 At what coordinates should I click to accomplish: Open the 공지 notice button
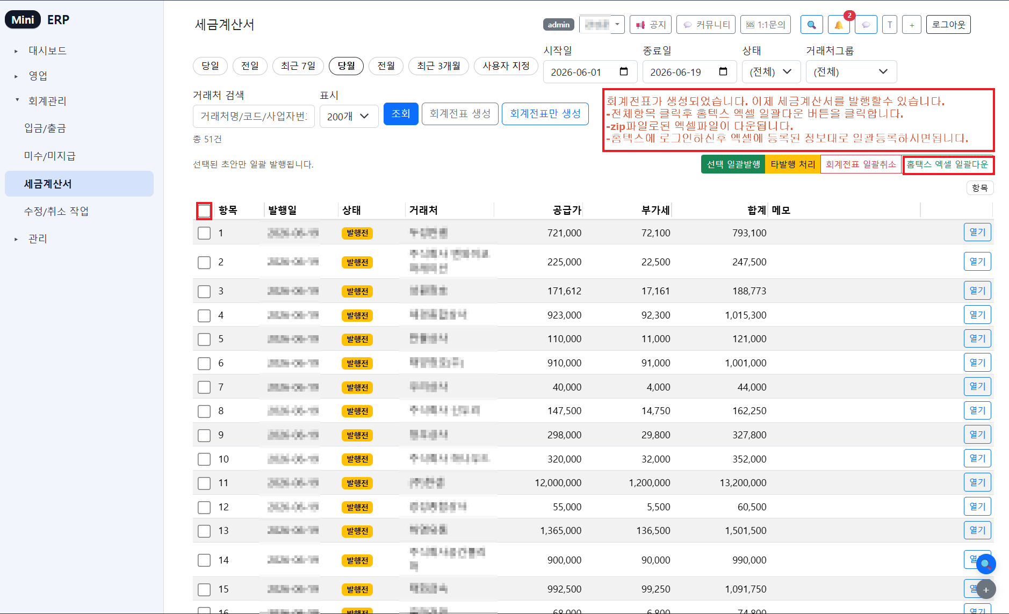[651, 25]
